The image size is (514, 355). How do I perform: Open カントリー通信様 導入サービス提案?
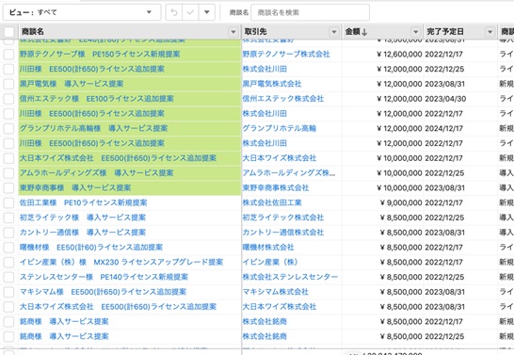83,233
